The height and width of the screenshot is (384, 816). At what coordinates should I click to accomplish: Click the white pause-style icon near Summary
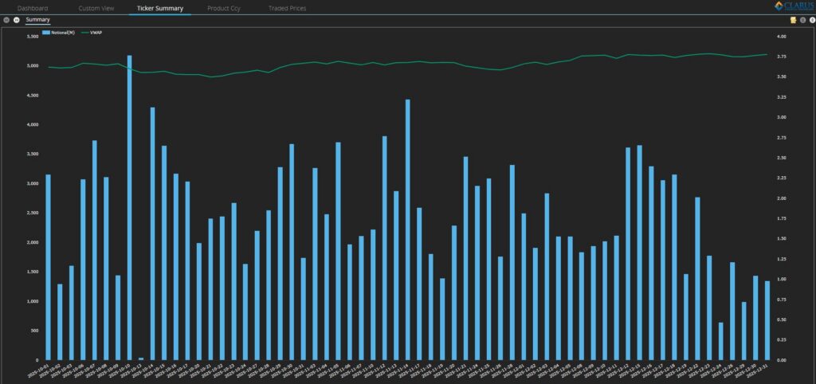(16, 19)
